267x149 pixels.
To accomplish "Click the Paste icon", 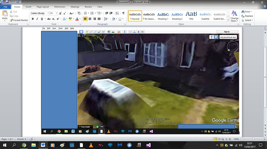I will [x=5, y=15].
